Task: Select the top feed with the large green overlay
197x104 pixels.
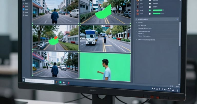Action: point(105,12)
